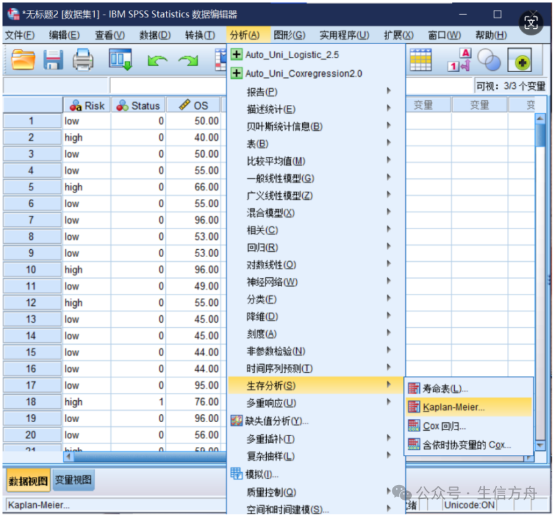Open the 扩展(X) menu
Viewport: 555px width, 515px height.
[x=399, y=35]
